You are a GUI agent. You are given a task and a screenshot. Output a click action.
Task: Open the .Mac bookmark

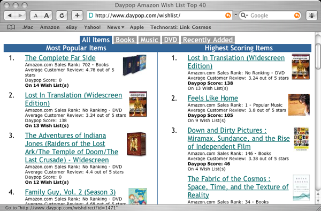click(x=27, y=27)
